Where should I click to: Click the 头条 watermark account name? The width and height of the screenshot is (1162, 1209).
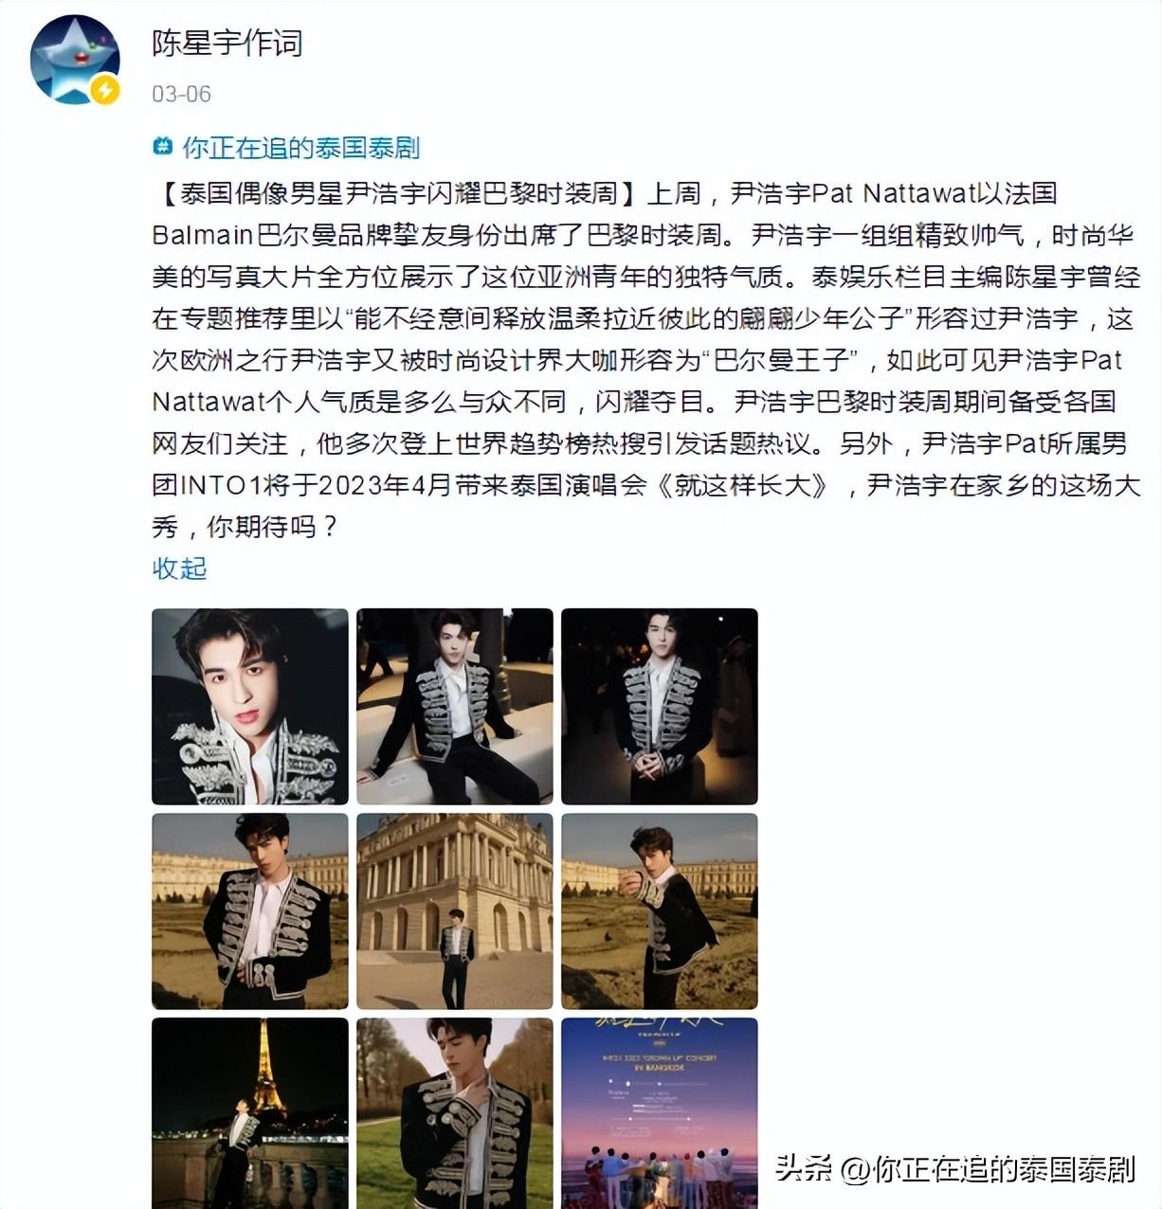(x=955, y=1168)
